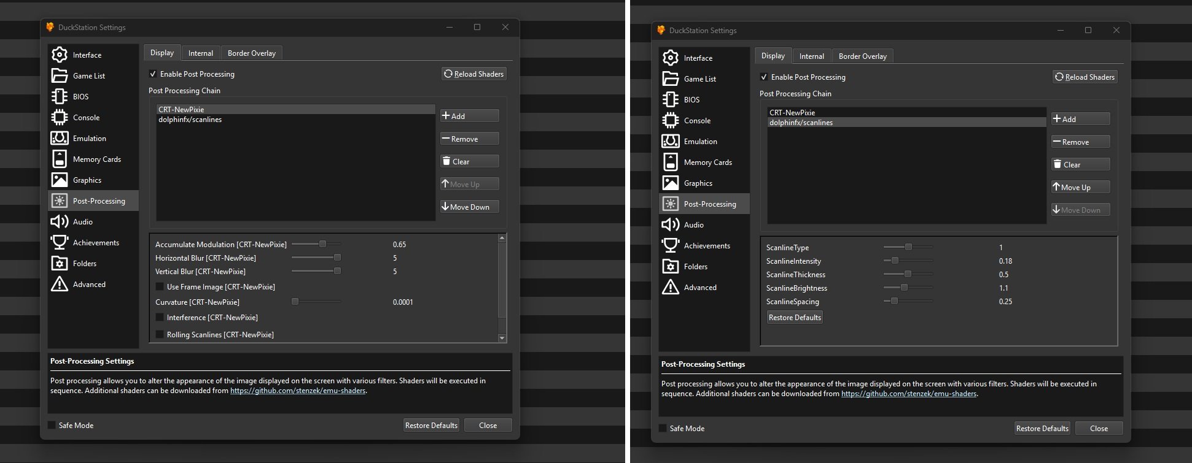The image size is (1192, 463).
Task: Open Interface icon in left window sidebar
Action: 60,55
